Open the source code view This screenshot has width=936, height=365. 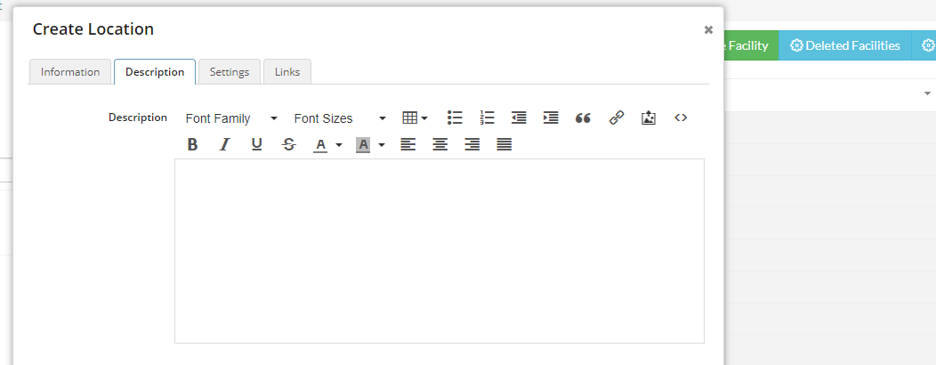pyautogui.click(x=681, y=118)
